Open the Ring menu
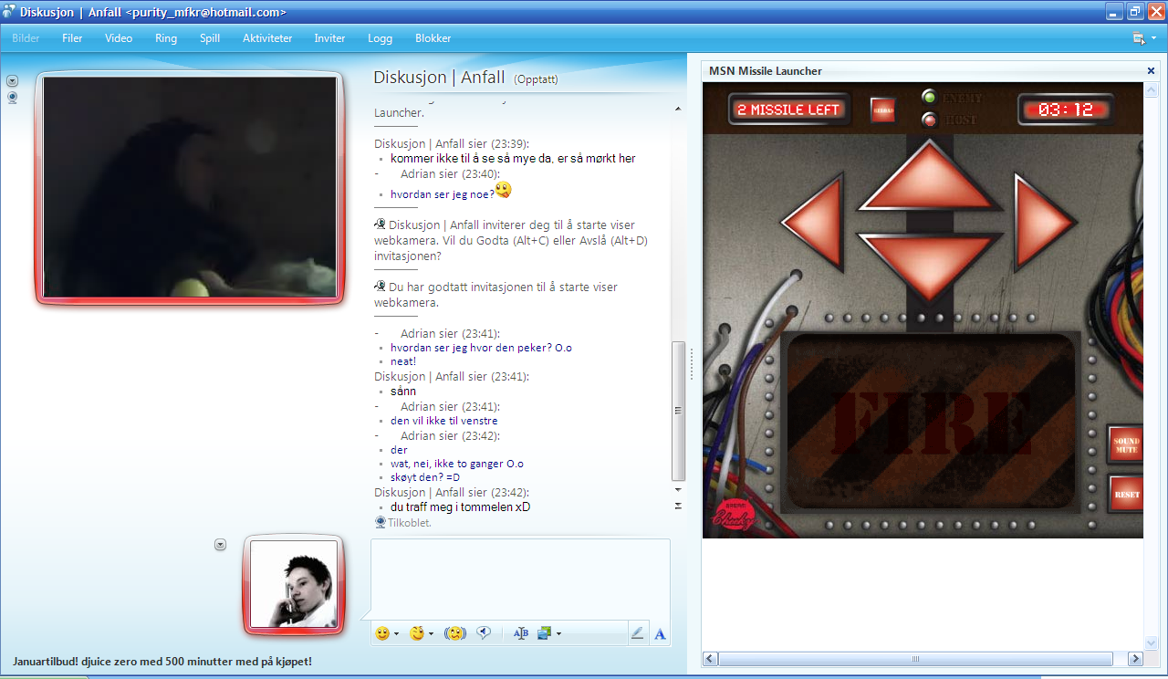This screenshot has width=1168, height=679. (x=166, y=38)
